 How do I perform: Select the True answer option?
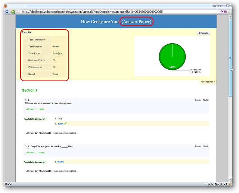pyautogui.click(x=60, y=118)
